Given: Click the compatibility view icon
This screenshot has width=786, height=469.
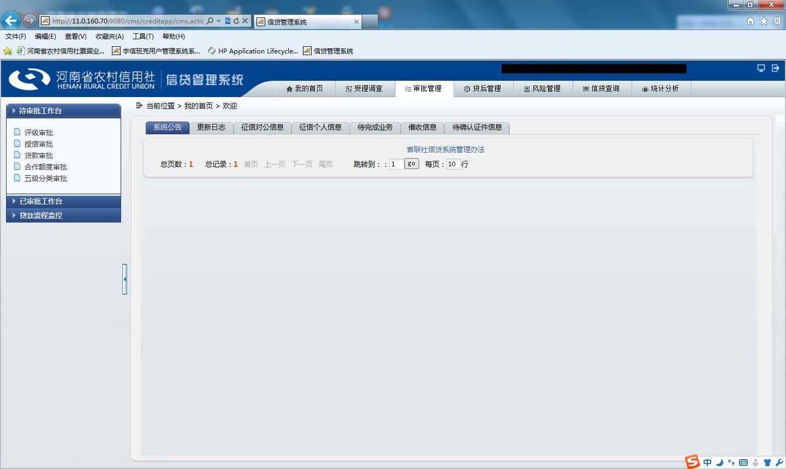Looking at the screenshot, I should coord(228,21).
